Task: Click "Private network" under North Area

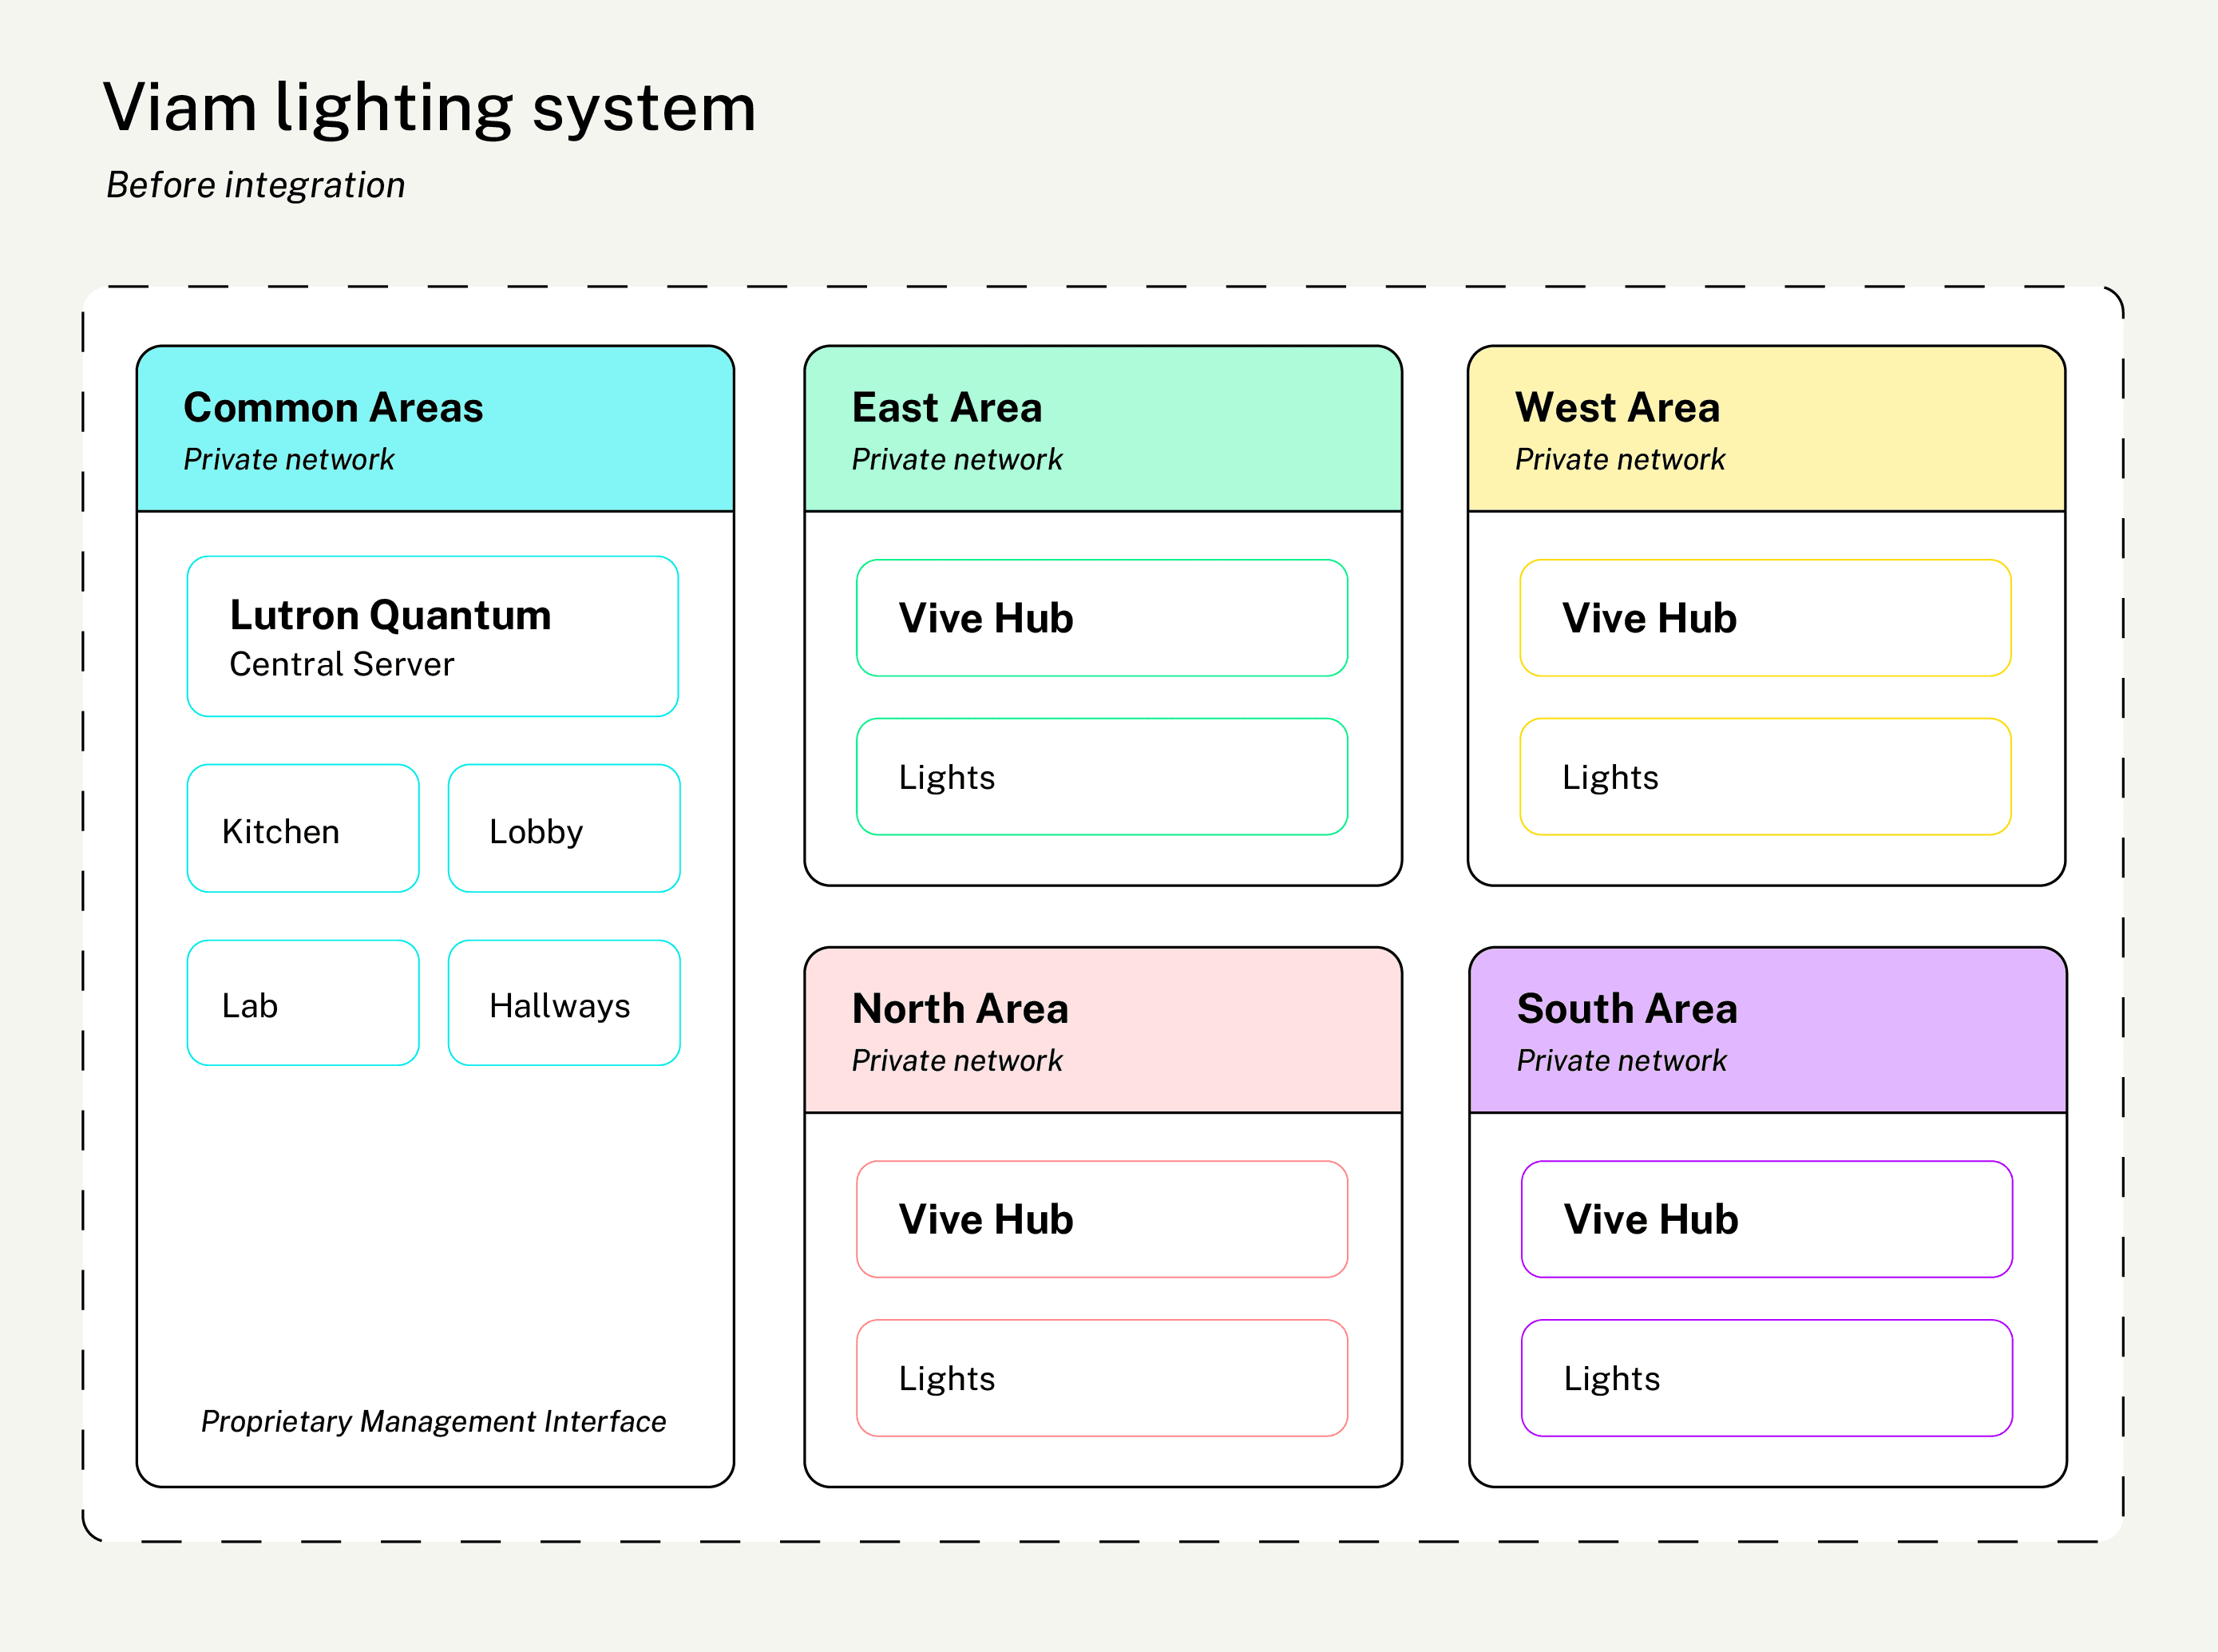Action: tap(957, 1060)
